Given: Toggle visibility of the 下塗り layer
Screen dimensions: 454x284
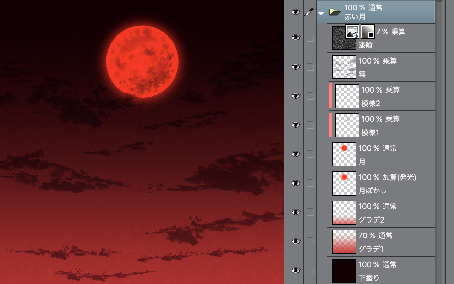Looking at the screenshot, I should point(296,271).
